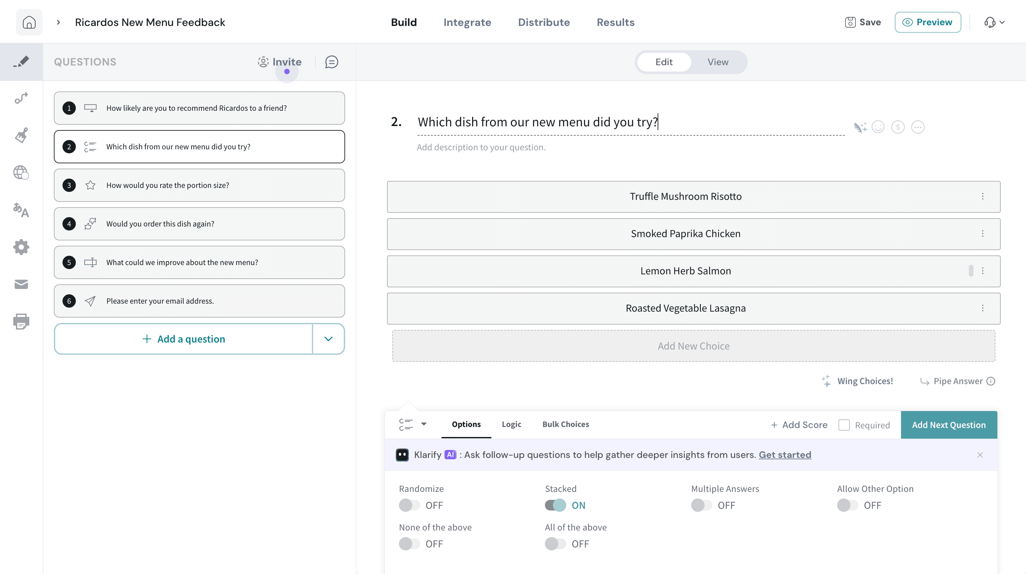Open the print survey icon
Screen dimensions: 1026x574
(x=21, y=322)
